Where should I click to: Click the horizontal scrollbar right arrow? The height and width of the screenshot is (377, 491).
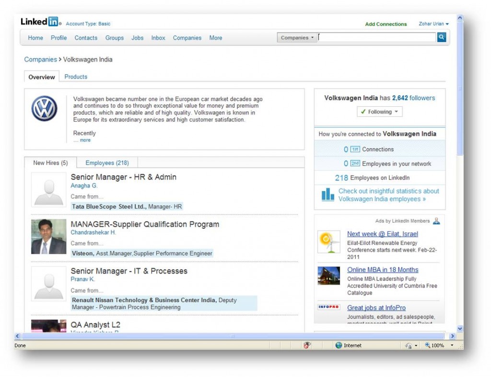452,336
